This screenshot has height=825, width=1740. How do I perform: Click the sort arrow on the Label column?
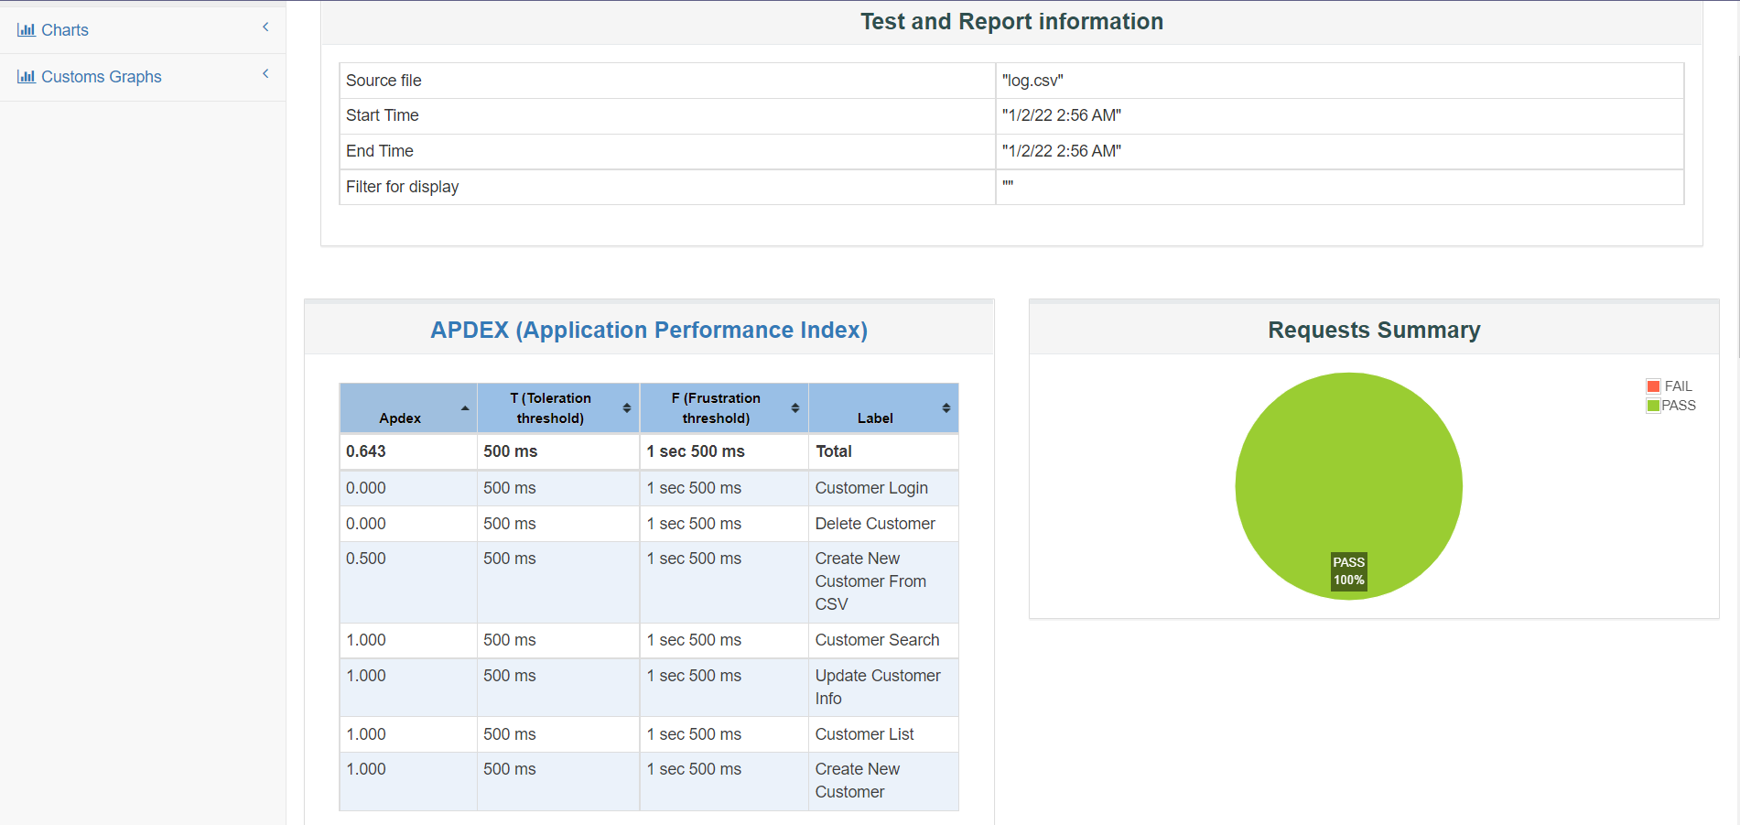[x=946, y=407]
